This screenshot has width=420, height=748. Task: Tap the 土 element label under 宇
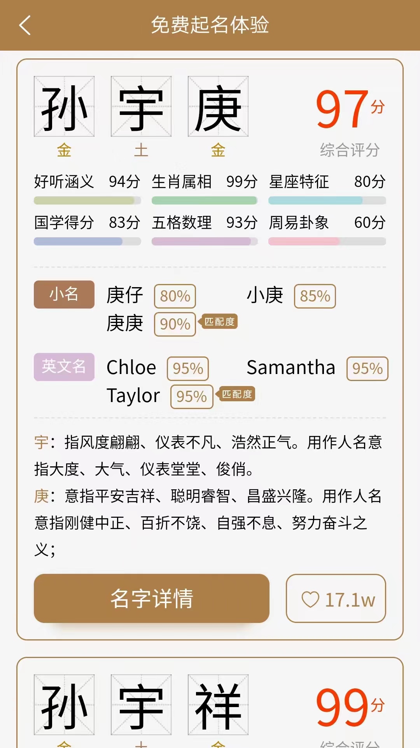[141, 151]
